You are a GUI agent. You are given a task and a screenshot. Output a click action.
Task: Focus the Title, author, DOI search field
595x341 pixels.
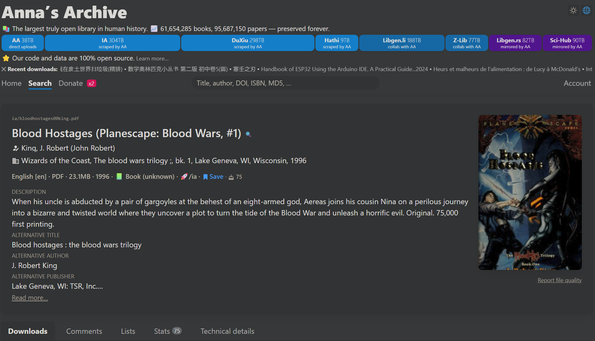click(x=285, y=83)
